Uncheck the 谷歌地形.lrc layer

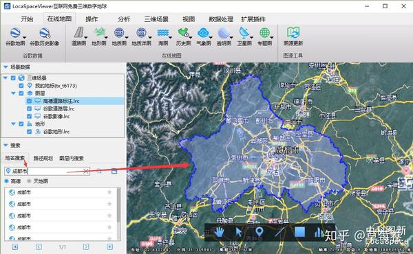point(29,132)
